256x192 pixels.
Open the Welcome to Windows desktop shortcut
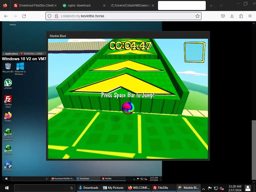(20, 69)
